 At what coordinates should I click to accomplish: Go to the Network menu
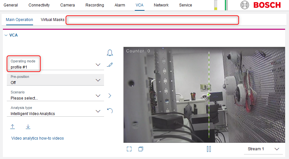point(161,5)
